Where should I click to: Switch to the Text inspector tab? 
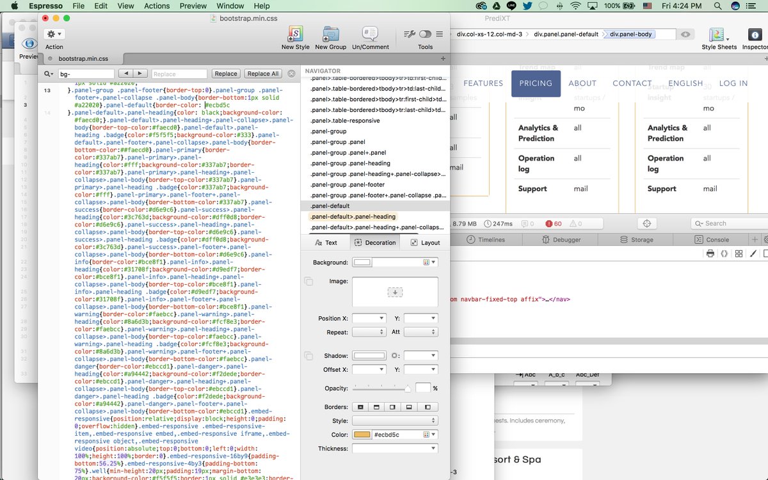[x=326, y=243]
